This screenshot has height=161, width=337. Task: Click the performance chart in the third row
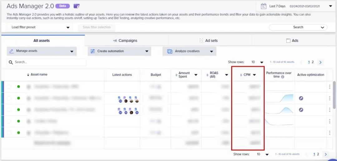point(279,110)
